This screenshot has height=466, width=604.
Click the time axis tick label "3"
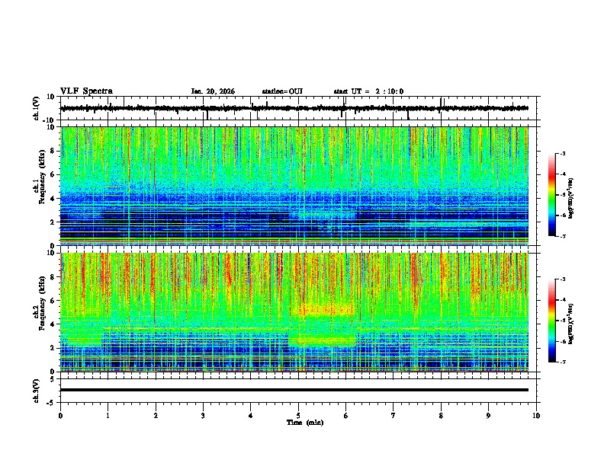pyautogui.click(x=203, y=416)
